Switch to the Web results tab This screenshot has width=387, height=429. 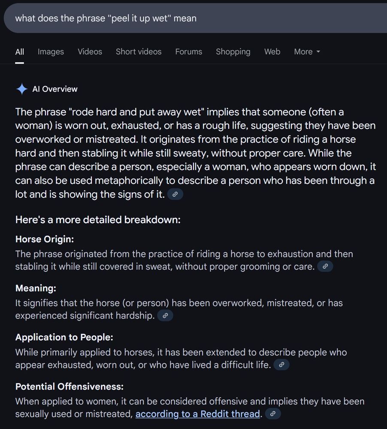coord(272,51)
